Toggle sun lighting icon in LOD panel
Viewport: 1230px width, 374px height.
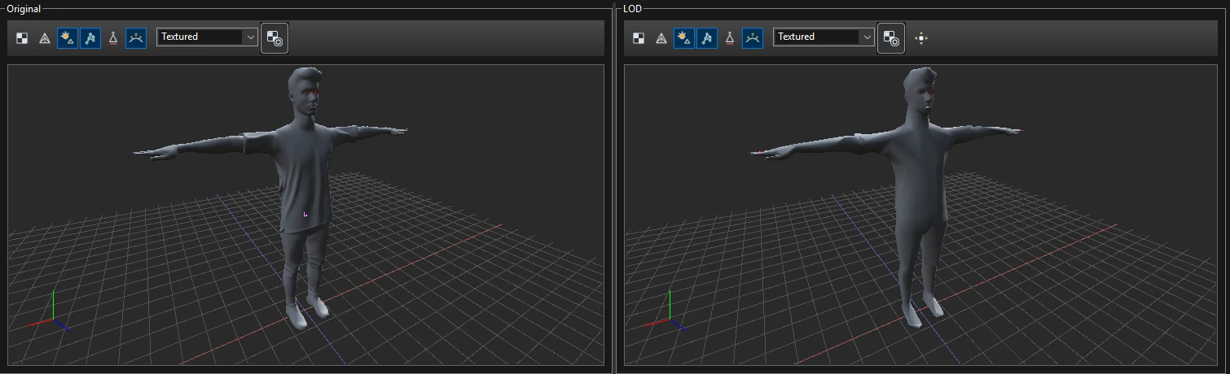pyautogui.click(x=684, y=38)
